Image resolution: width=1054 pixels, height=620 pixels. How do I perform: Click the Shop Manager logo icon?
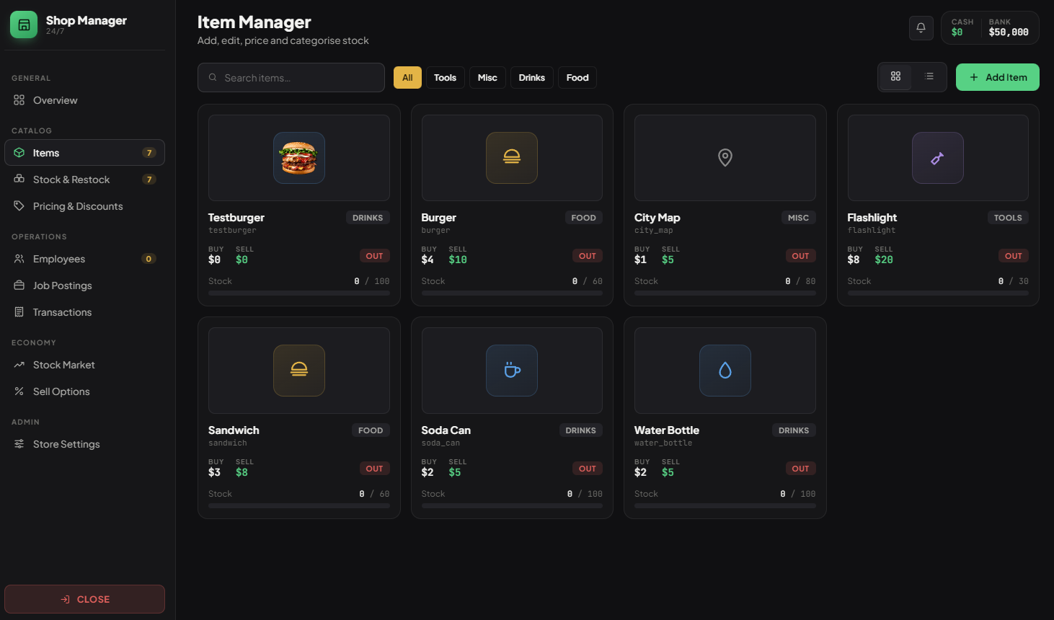click(24, 25)
